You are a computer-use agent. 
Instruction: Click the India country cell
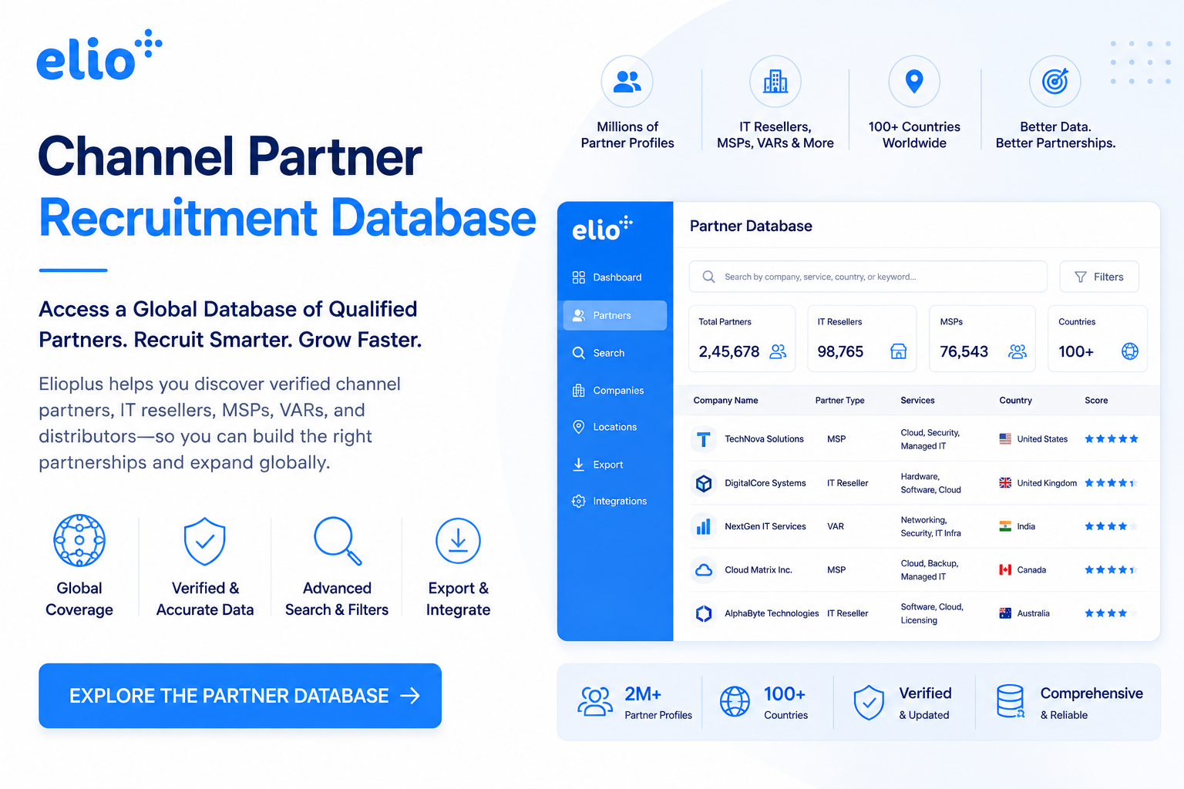[1017, 526]
